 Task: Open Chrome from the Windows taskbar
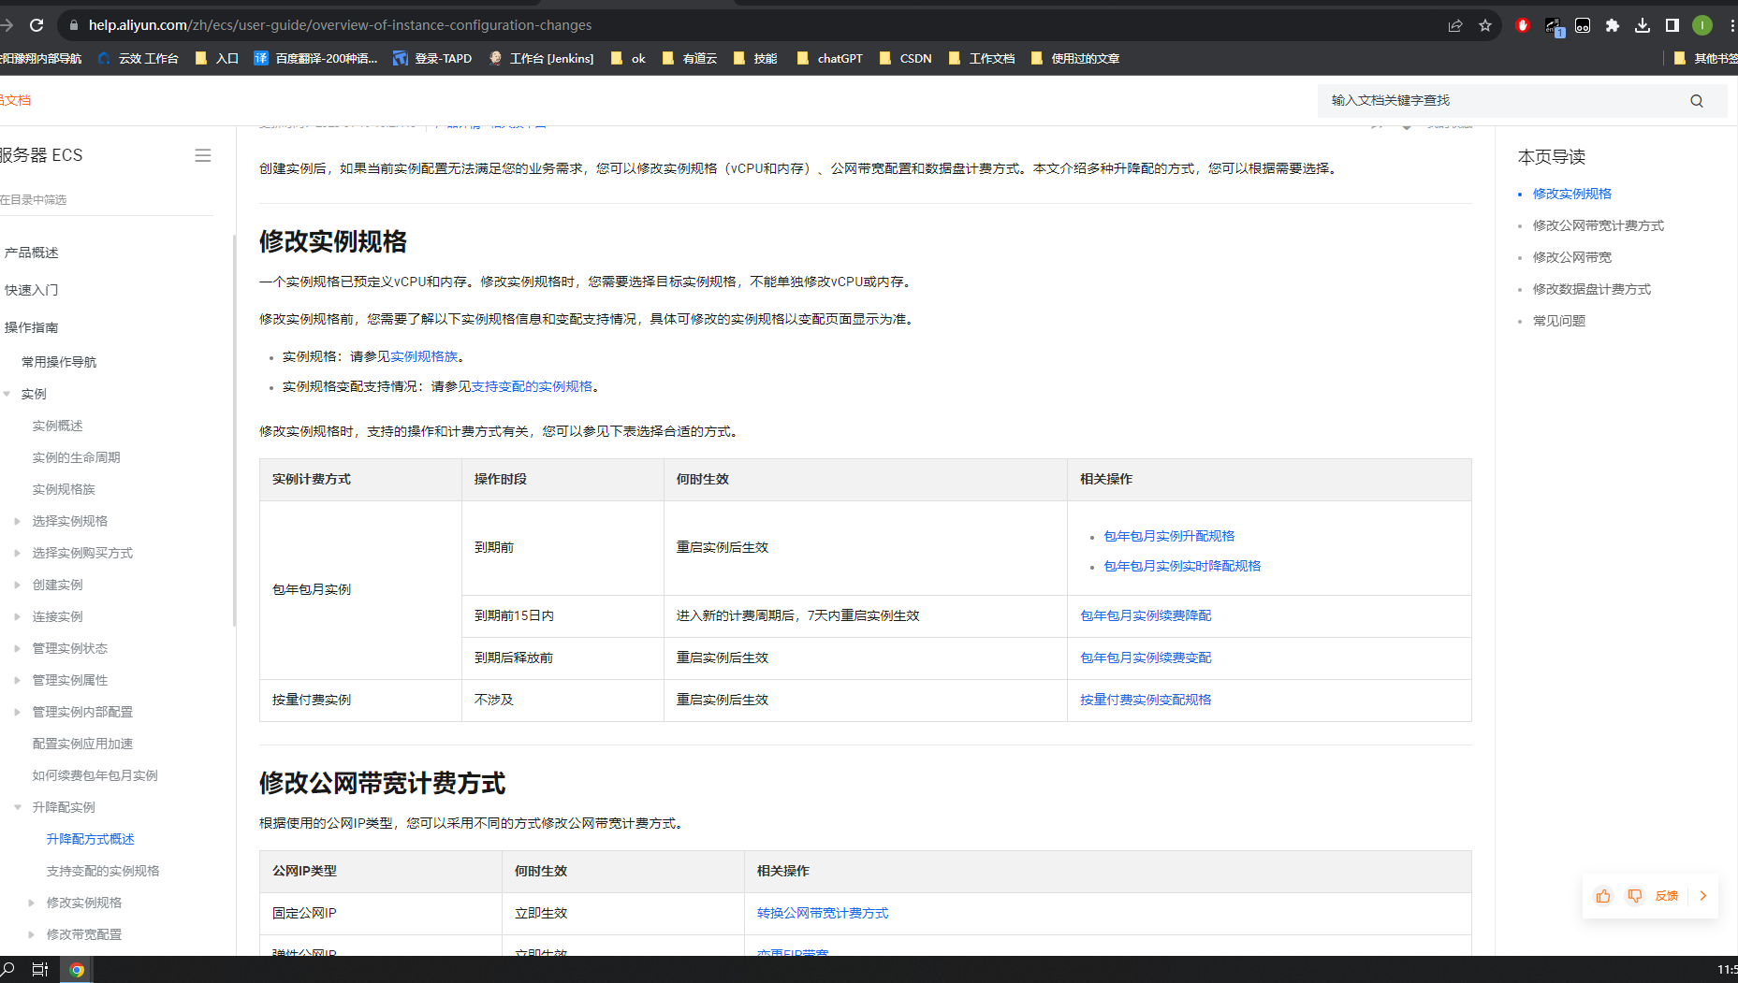pos(77,970)
